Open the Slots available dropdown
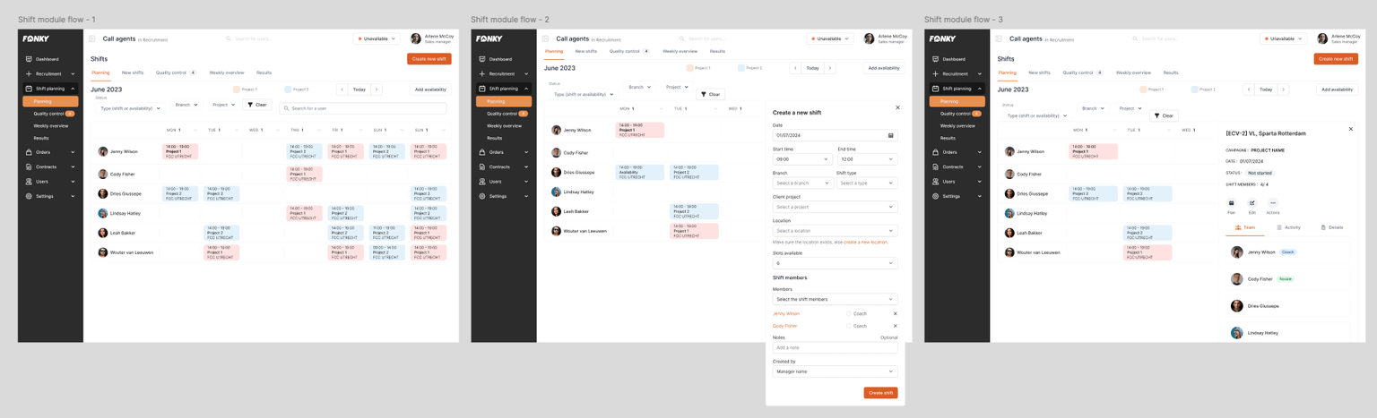This screenshot has height=418, width=1377. coord(835,263)
